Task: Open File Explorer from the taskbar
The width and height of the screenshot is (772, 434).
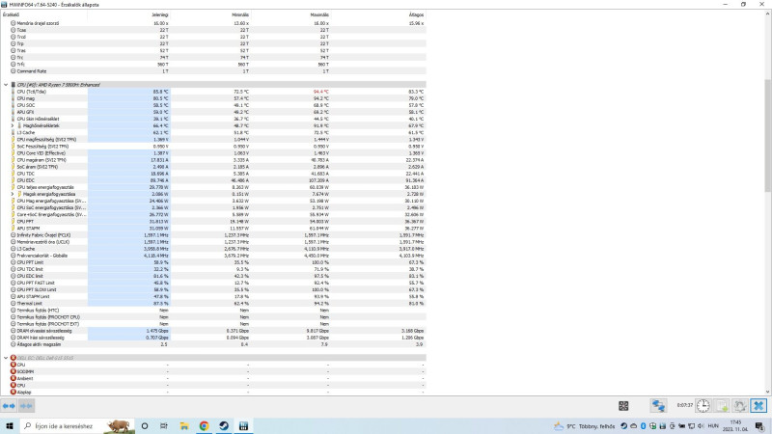Action: (x=184, y=426)
